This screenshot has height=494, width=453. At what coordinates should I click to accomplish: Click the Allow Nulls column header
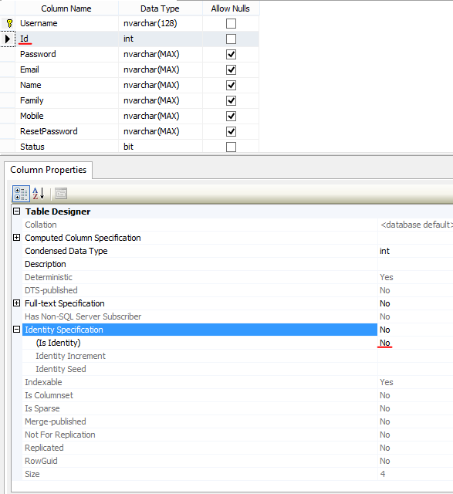tap(231, 8)
